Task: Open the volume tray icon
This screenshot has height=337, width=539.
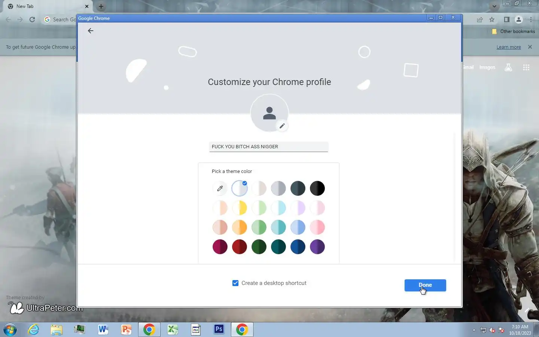Action: pos(492,330)
